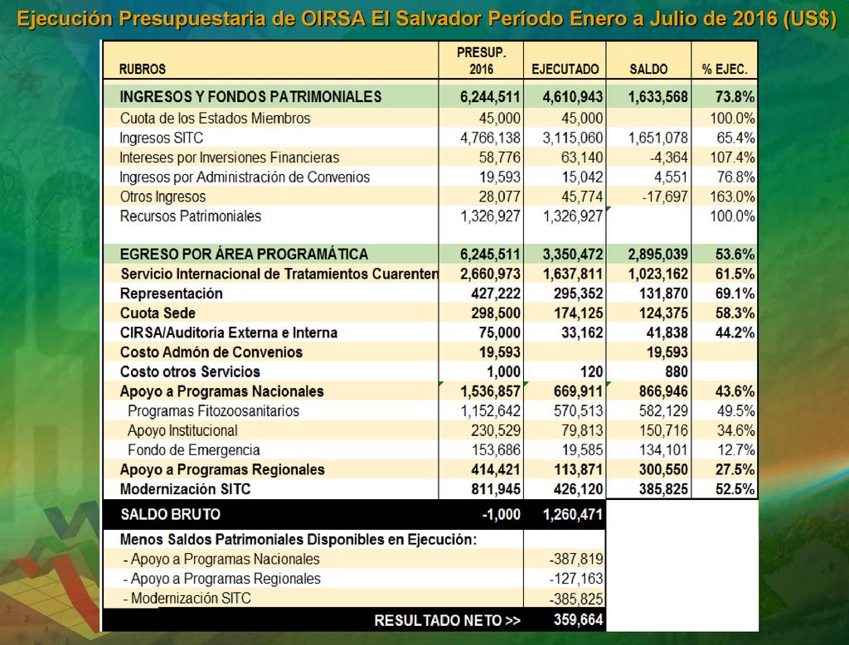Click SALDO BRUTO executed value 1,260,471
The image size is (849, 645).
point(572,514)
